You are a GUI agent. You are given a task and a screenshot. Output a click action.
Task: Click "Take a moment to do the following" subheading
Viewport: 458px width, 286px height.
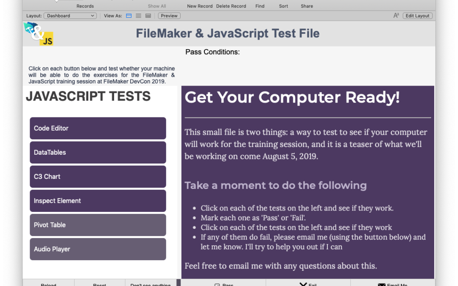(x=276, y=185)
